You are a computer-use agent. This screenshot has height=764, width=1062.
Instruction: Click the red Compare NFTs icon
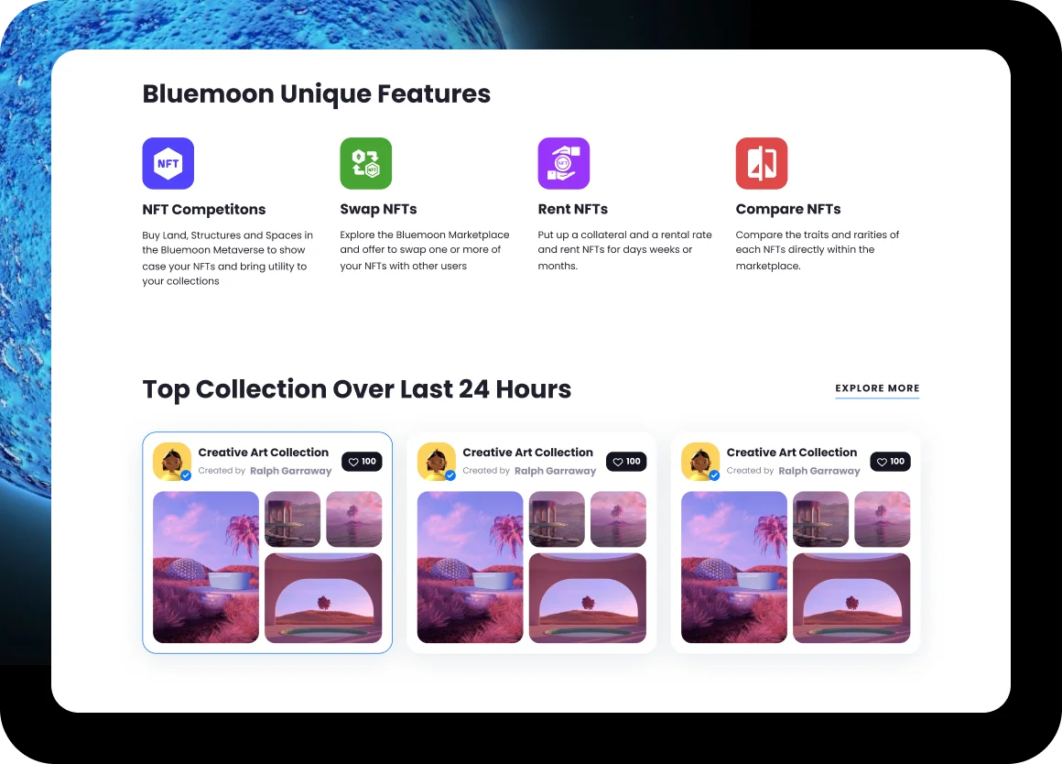[762, 164]
